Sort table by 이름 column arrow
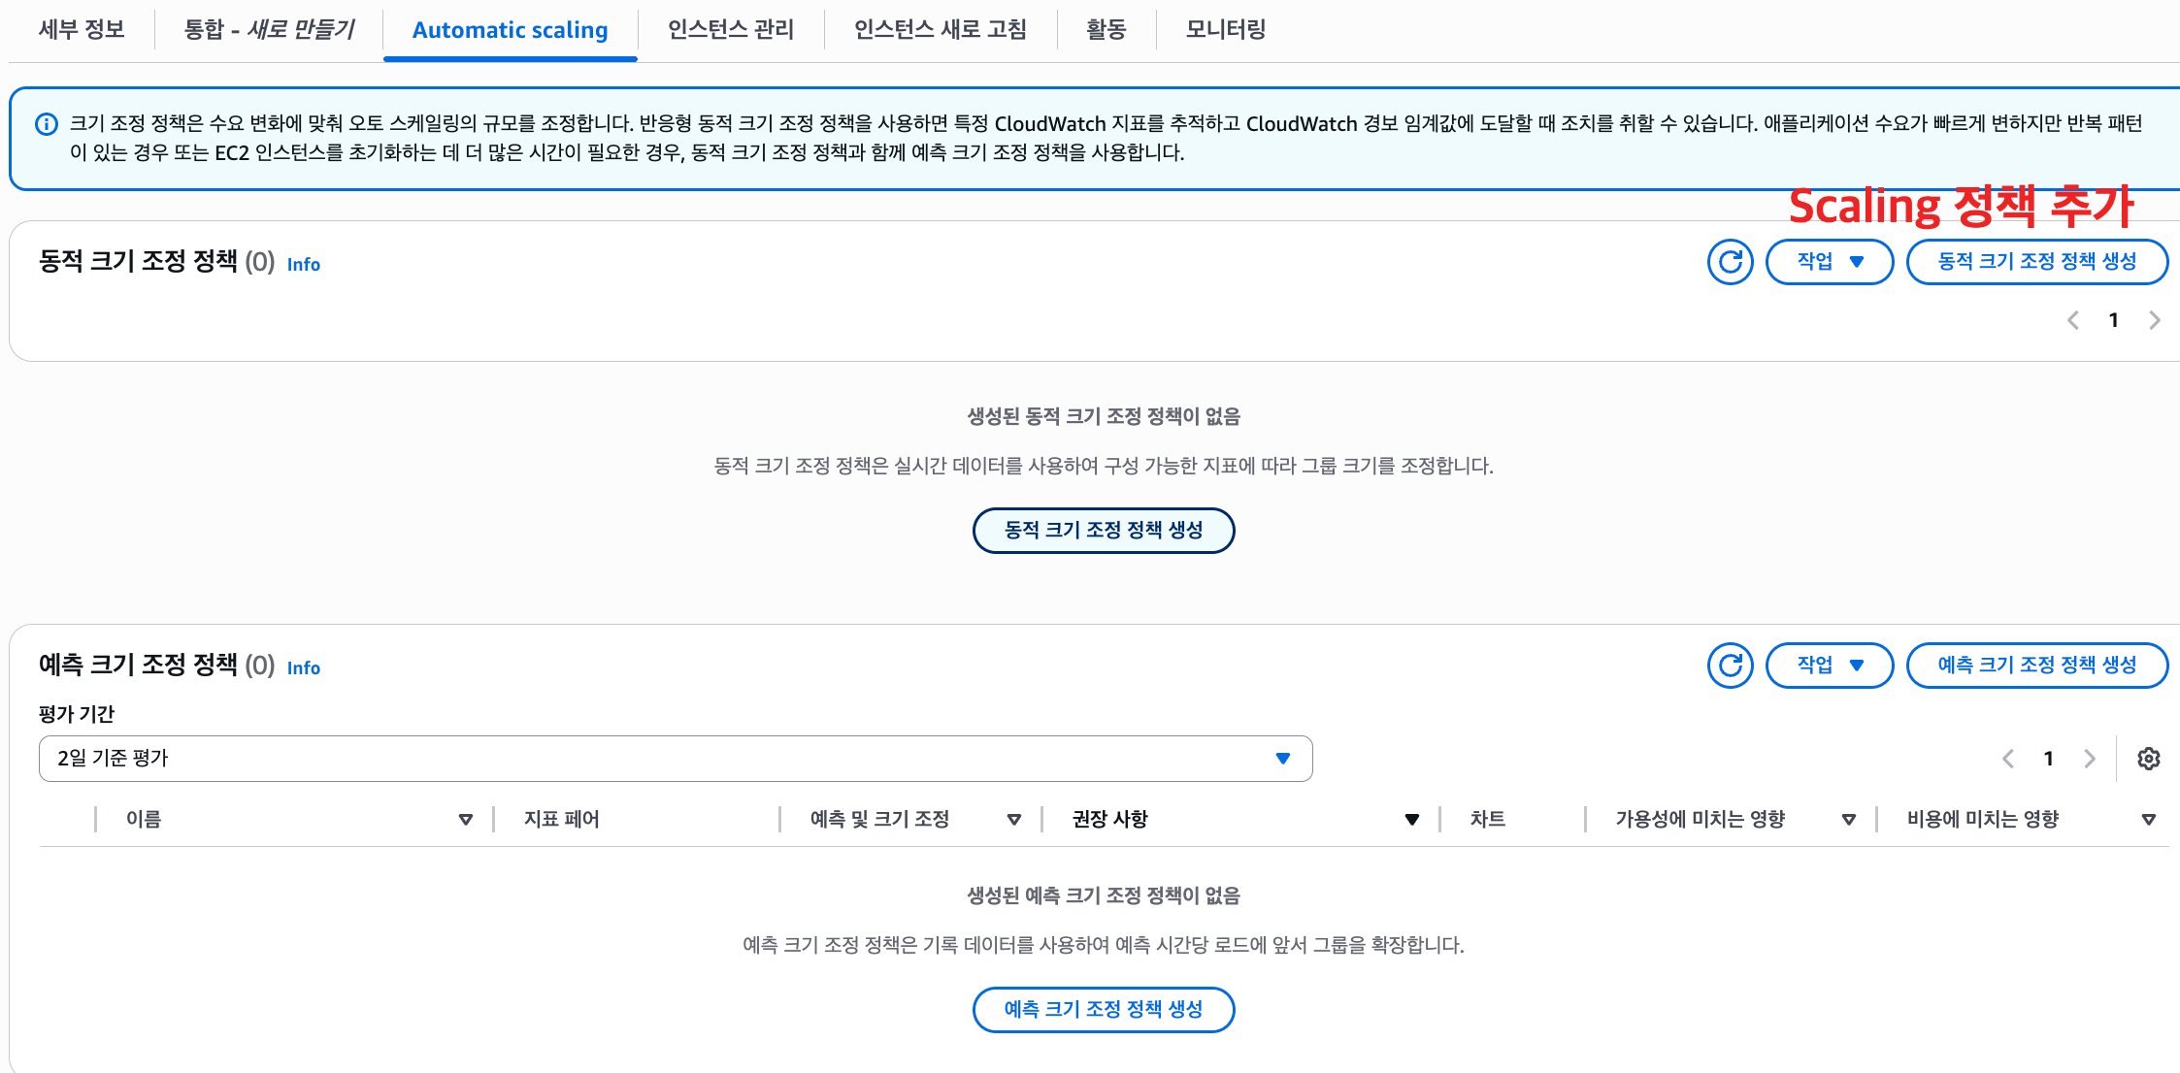Viewport: 2180px width, 1073px height. pos(465,820)
